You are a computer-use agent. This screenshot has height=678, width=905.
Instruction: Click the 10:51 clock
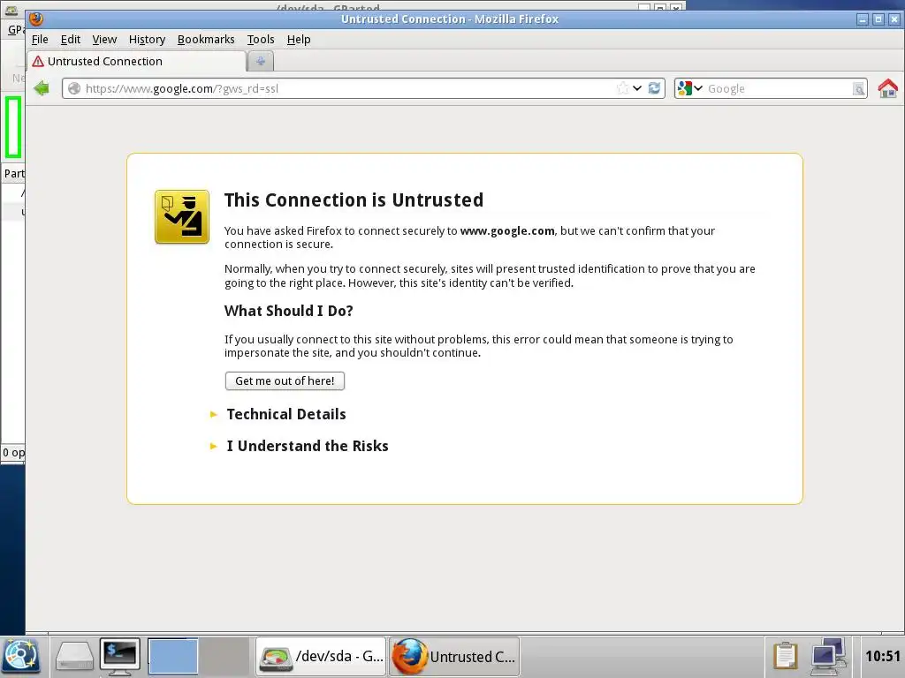click(883, 656)
